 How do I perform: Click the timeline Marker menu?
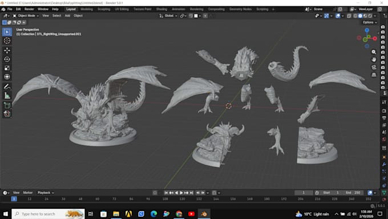[28, 193]
